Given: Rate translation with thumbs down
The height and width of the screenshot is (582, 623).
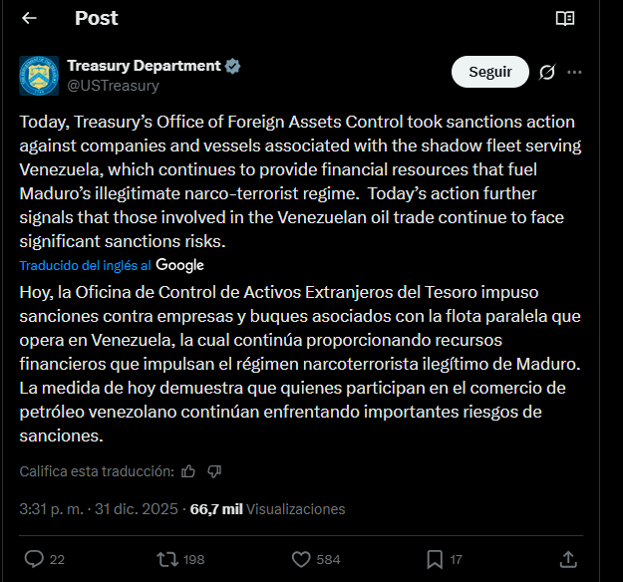Looking at the screenshot, I should (x=214, y=470).
